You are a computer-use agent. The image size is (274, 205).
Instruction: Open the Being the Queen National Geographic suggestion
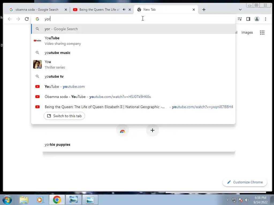[133, 107]
